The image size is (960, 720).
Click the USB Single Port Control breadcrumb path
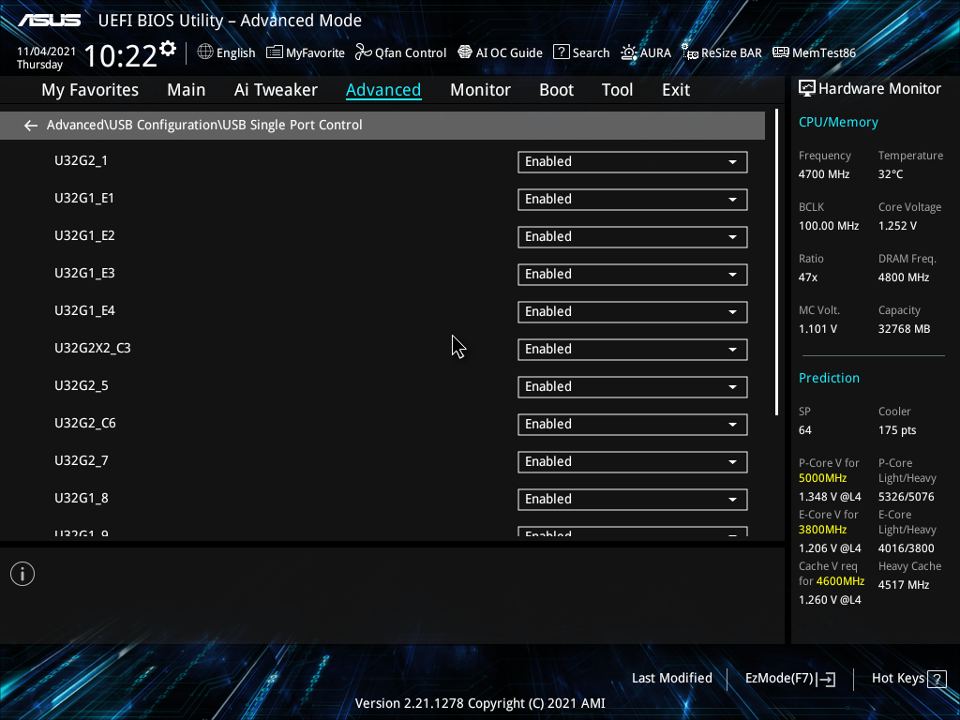tap(204, 125)
